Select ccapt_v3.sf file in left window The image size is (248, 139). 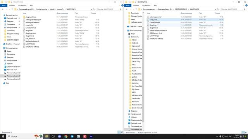29,25
